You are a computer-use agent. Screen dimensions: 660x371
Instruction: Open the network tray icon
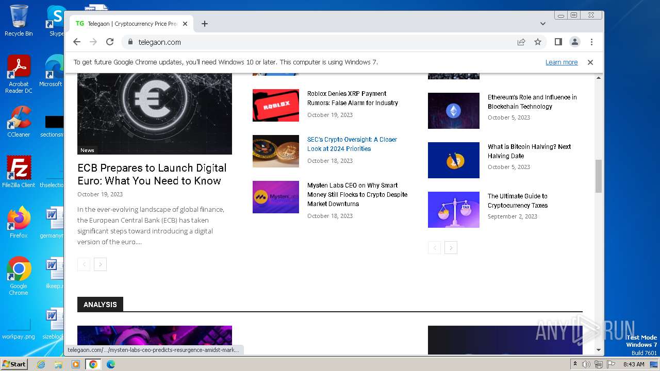[x=599, y=364]
